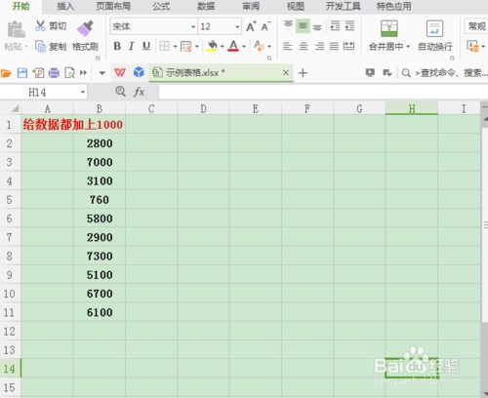Click the clear format eraser icon
This screenshot has width=488, height=398.
(259, 46)
